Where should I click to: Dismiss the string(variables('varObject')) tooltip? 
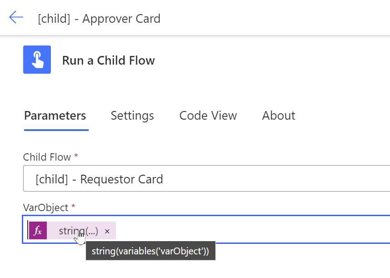pos(150,250)
